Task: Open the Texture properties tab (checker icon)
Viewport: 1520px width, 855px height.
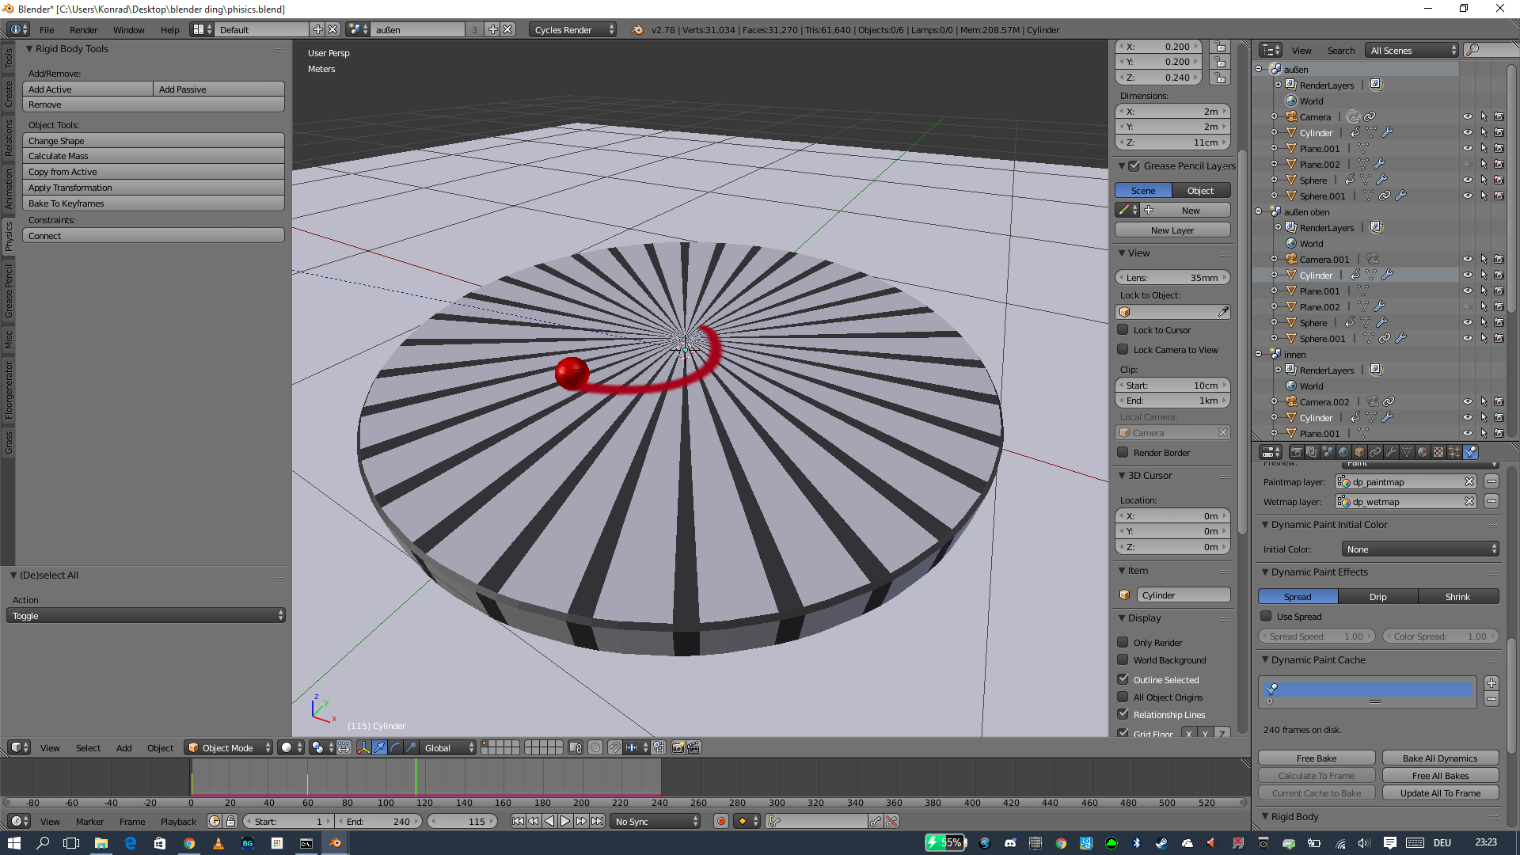Action: click(1438, 452)
